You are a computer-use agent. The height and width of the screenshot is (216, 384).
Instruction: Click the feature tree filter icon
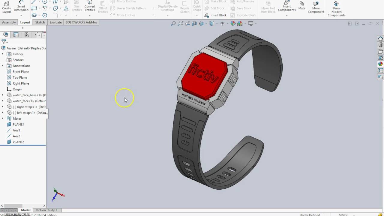click(x=4, y=42)
